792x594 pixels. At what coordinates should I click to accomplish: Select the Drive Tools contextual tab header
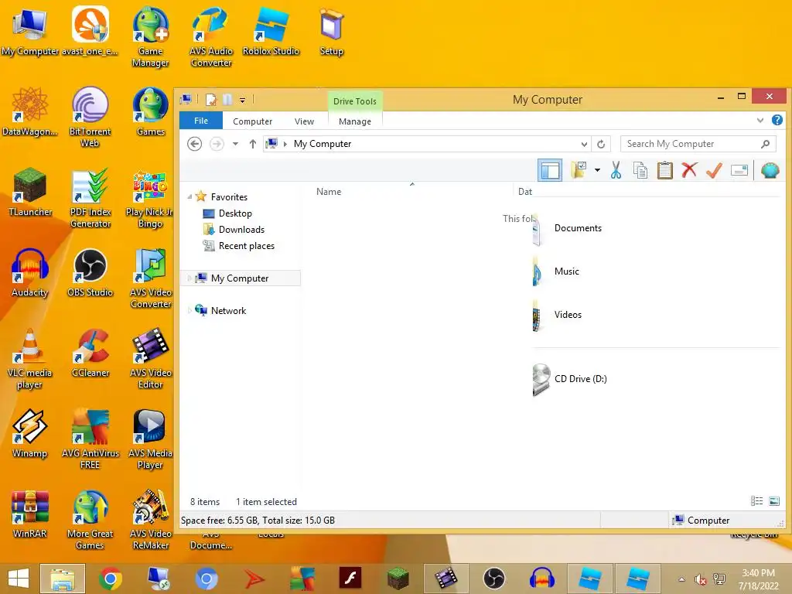354,101
